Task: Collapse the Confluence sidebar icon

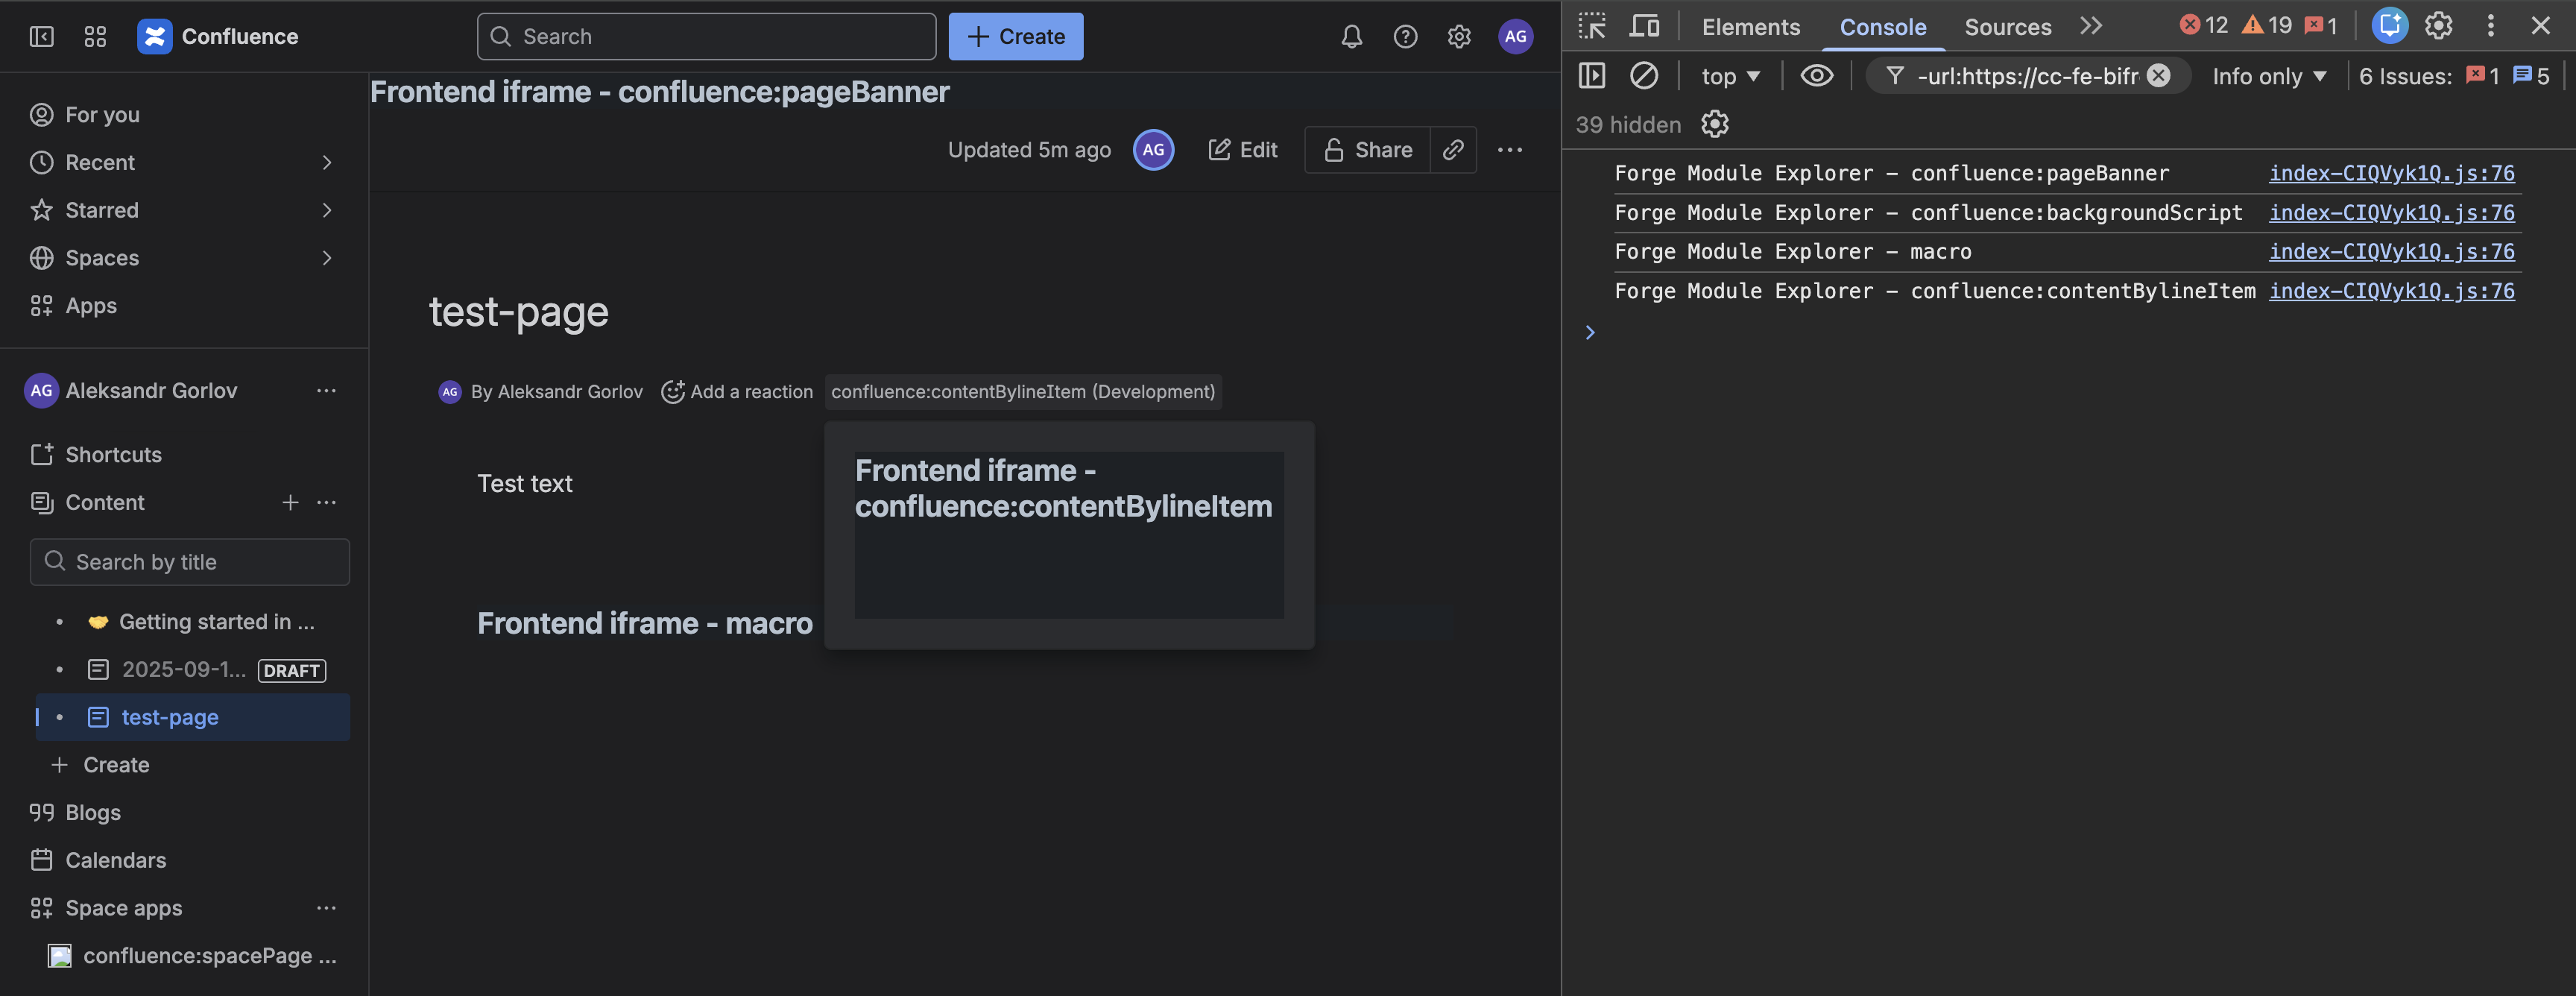Action: click(41, 36)
